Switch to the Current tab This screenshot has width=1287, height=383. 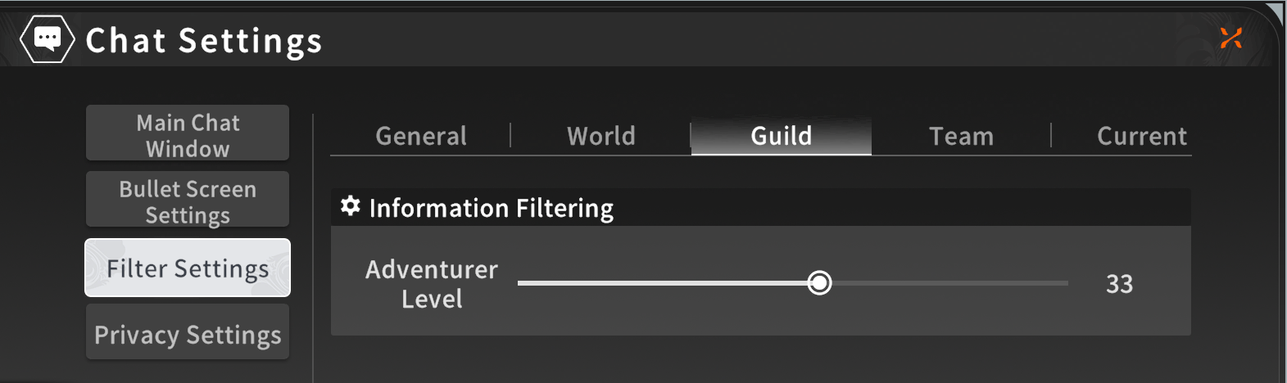click(1142, 136)
